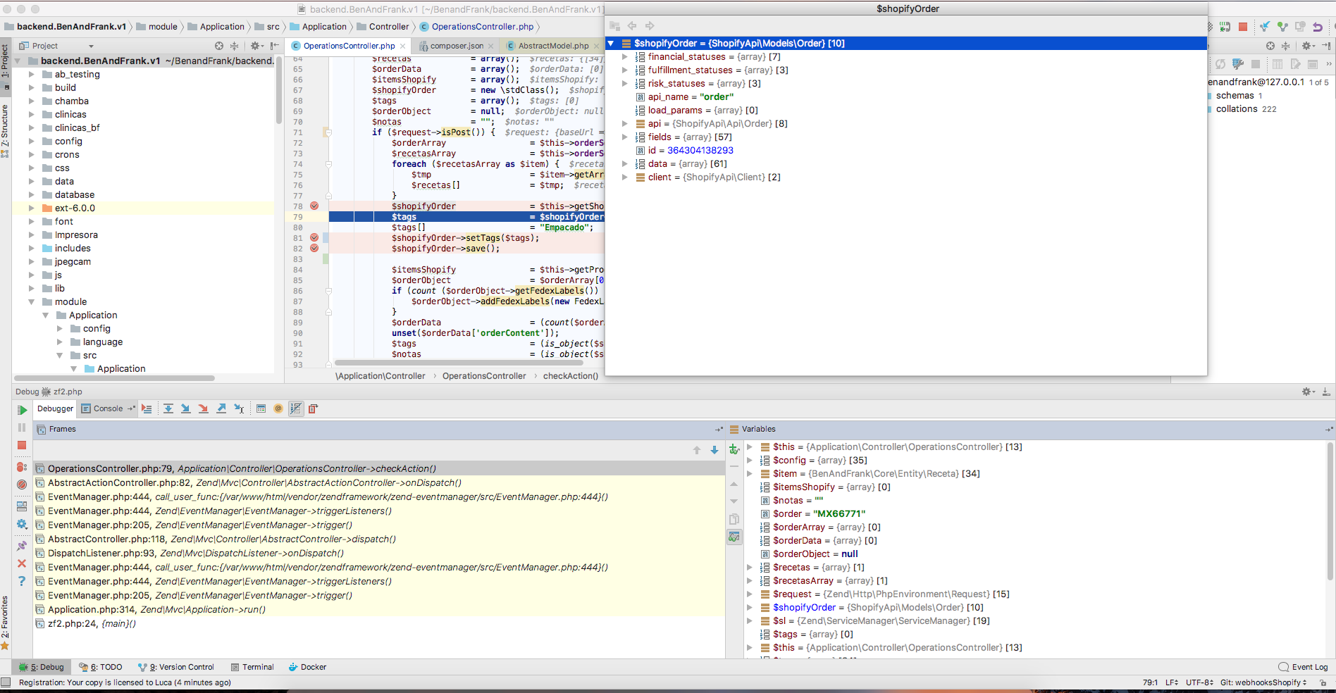
Task: Click the Step Out arrow icon
Action: point(221,408)
